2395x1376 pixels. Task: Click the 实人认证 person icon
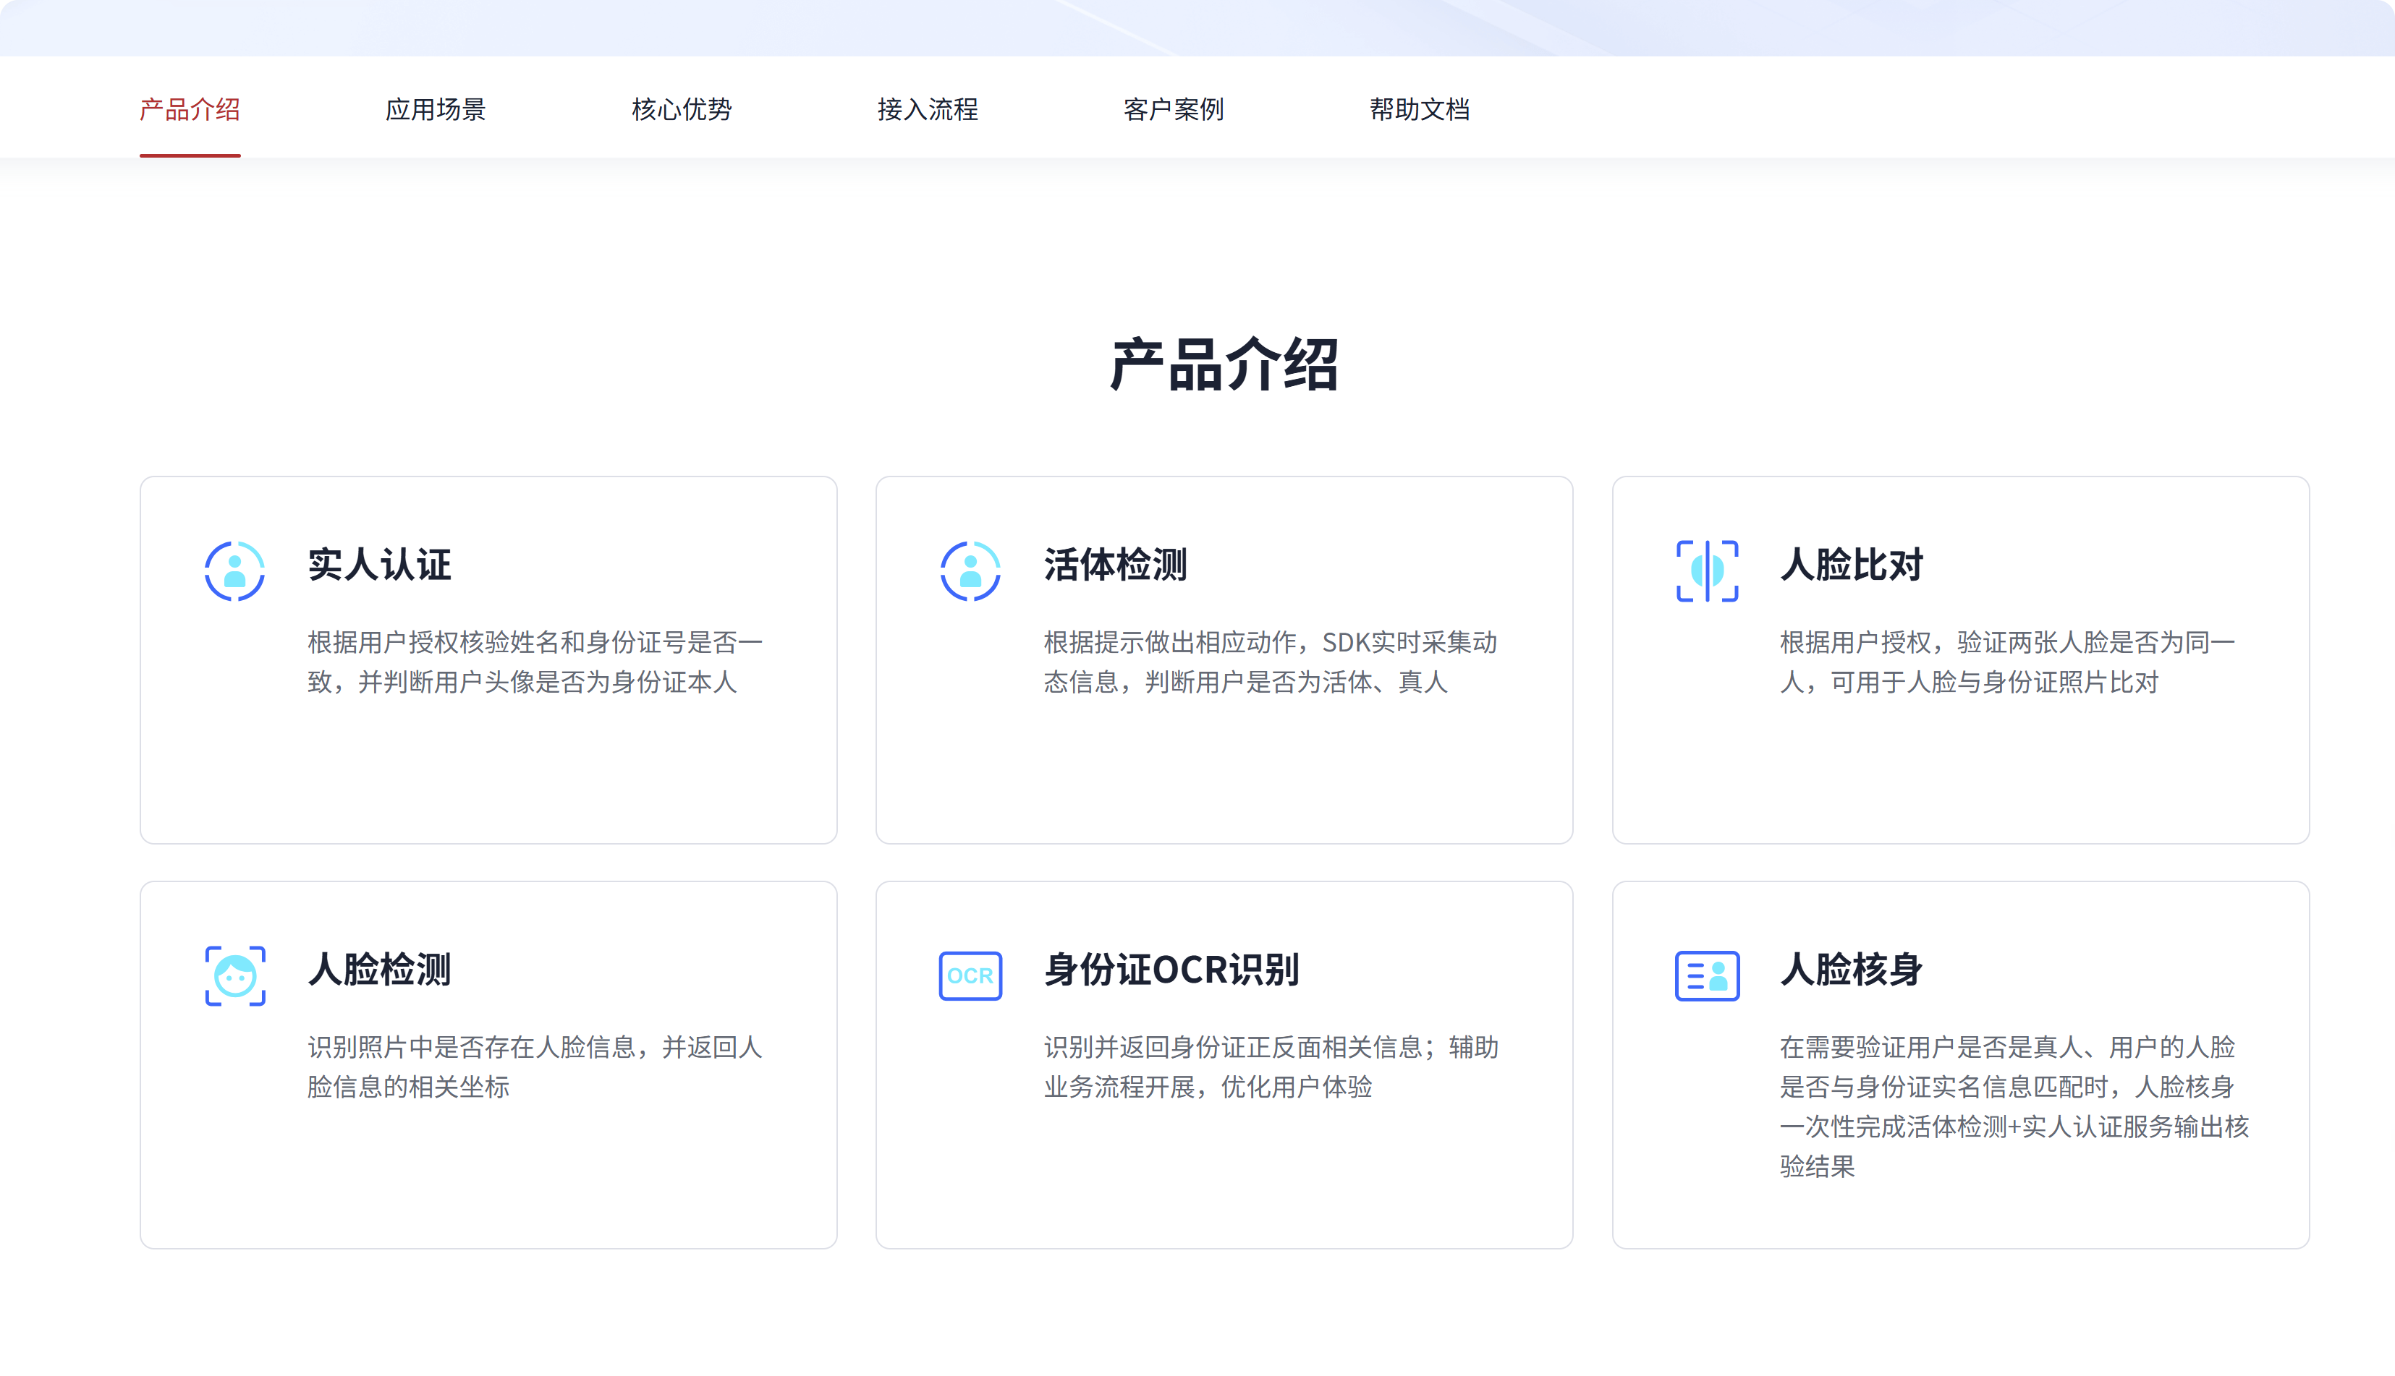point(235,568)
